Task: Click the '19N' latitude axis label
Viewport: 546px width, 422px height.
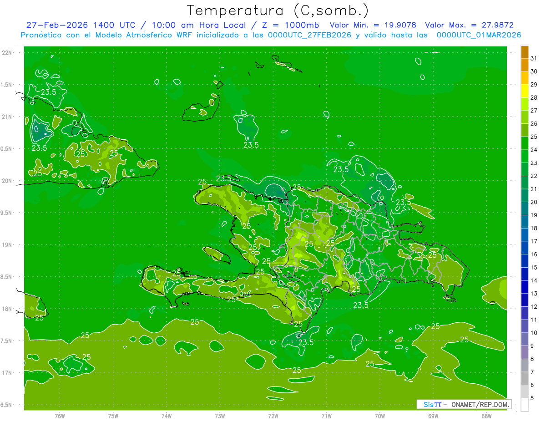Action: tap(7, 245)
